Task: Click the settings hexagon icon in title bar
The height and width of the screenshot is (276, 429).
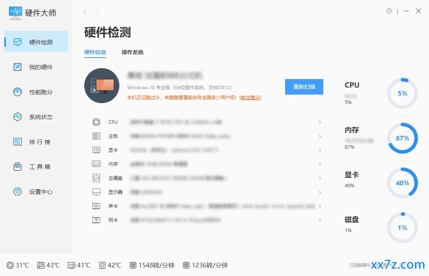Action: [389, 11]
